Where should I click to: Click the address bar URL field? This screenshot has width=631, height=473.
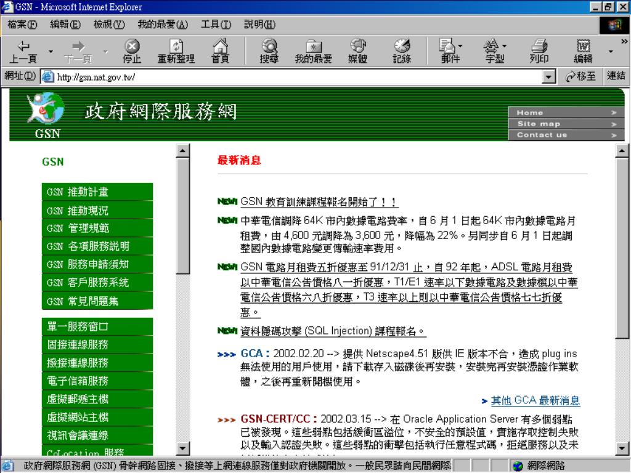coord(298,76)
